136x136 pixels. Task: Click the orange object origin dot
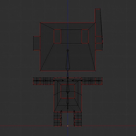(x=68, y=126)
